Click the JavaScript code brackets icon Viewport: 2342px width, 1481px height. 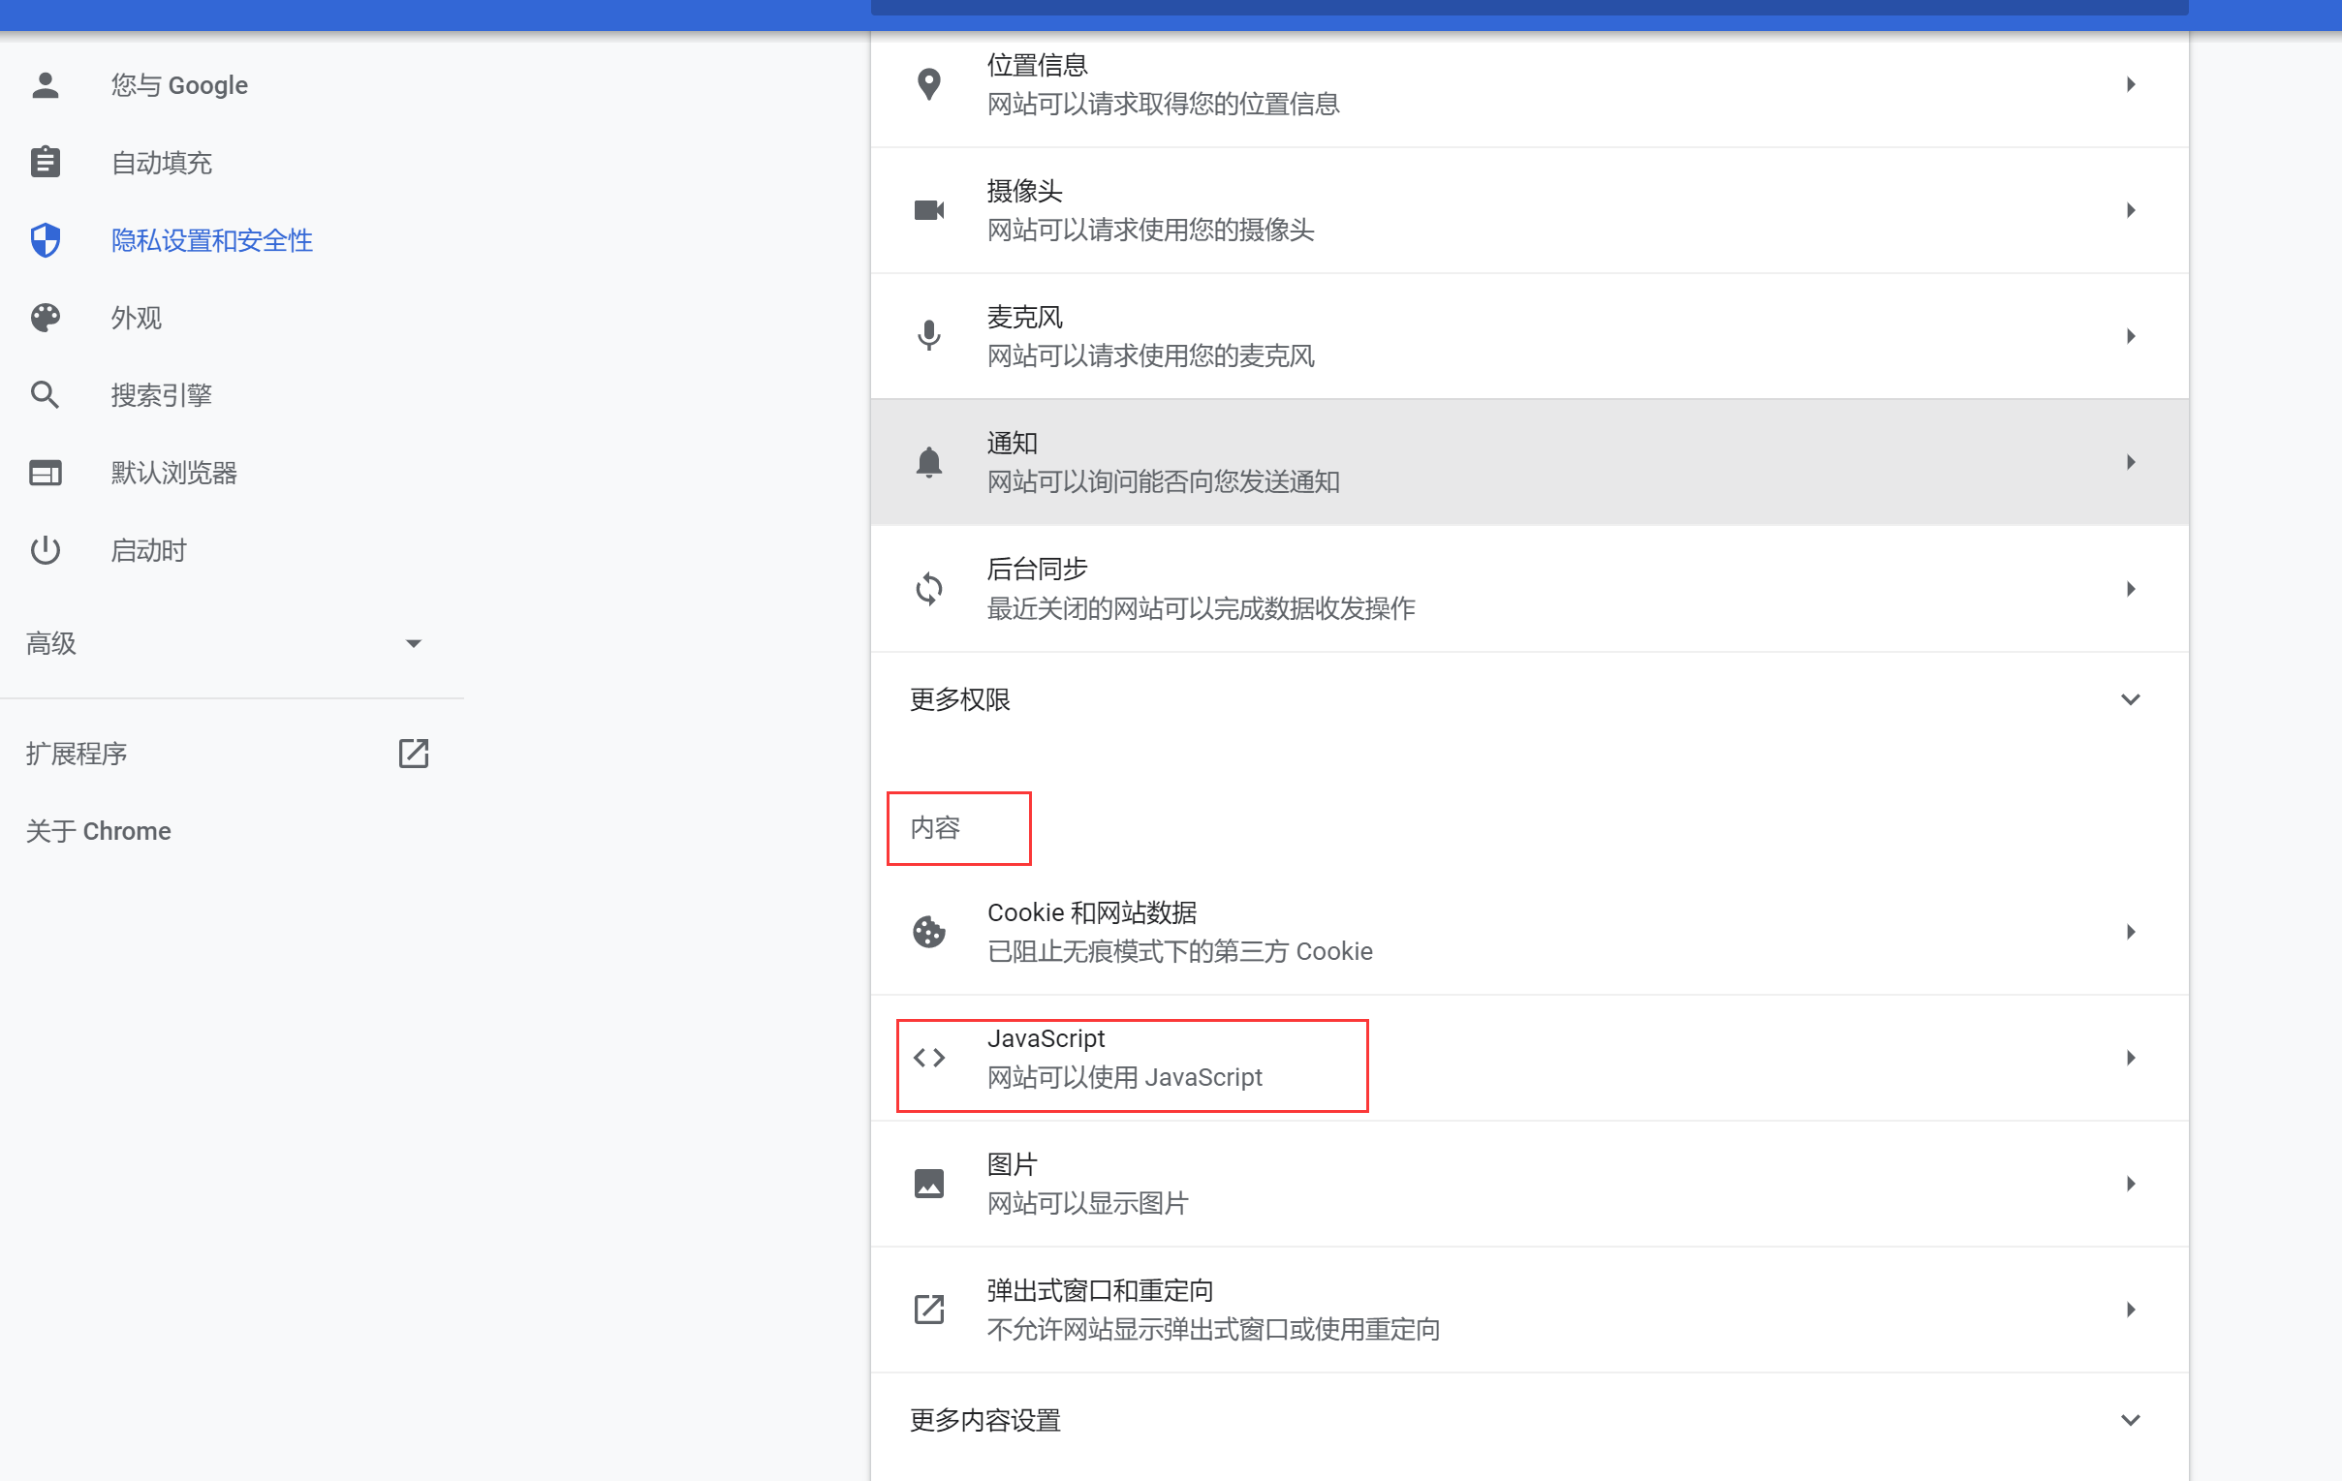click(x=929, y=1057)
